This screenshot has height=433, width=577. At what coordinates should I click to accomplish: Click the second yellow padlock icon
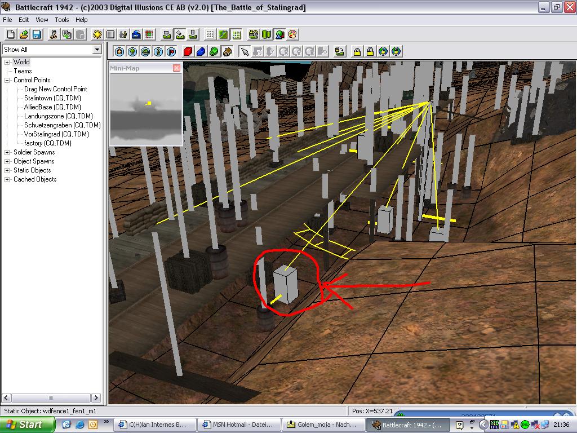(370, 51)
